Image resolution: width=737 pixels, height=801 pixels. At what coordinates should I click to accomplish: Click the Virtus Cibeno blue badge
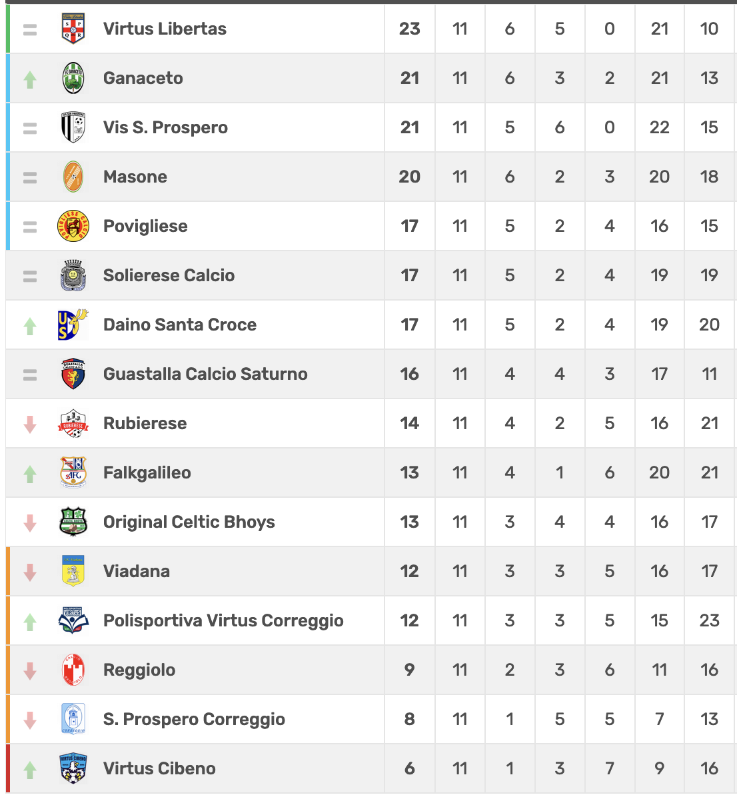(x=73, y=768)
